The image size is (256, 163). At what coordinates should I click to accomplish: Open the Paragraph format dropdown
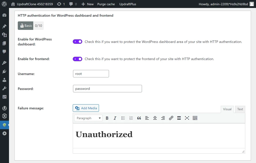click(88, 118)
